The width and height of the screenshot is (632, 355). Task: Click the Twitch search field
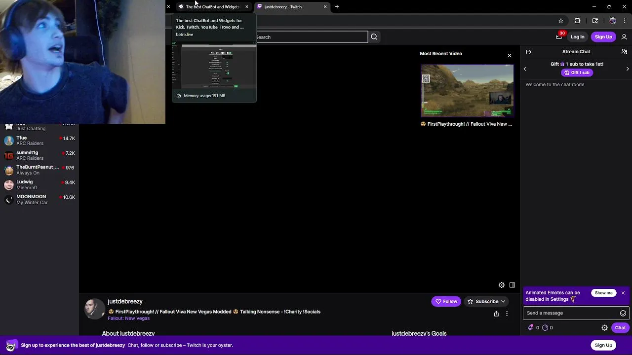pyautogui.click(x=311, y=37)
